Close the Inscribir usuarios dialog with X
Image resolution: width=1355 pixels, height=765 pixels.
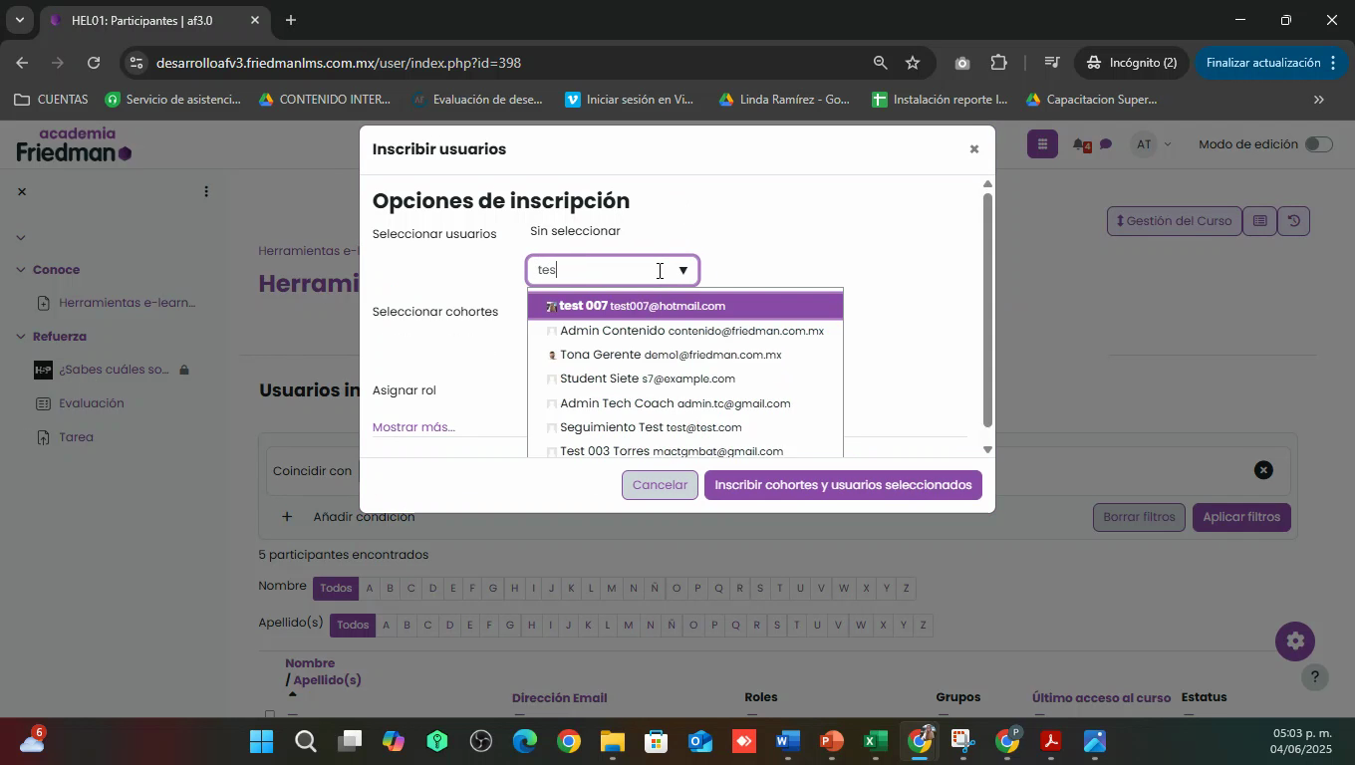pyautogui.click(x=974, y=149)
